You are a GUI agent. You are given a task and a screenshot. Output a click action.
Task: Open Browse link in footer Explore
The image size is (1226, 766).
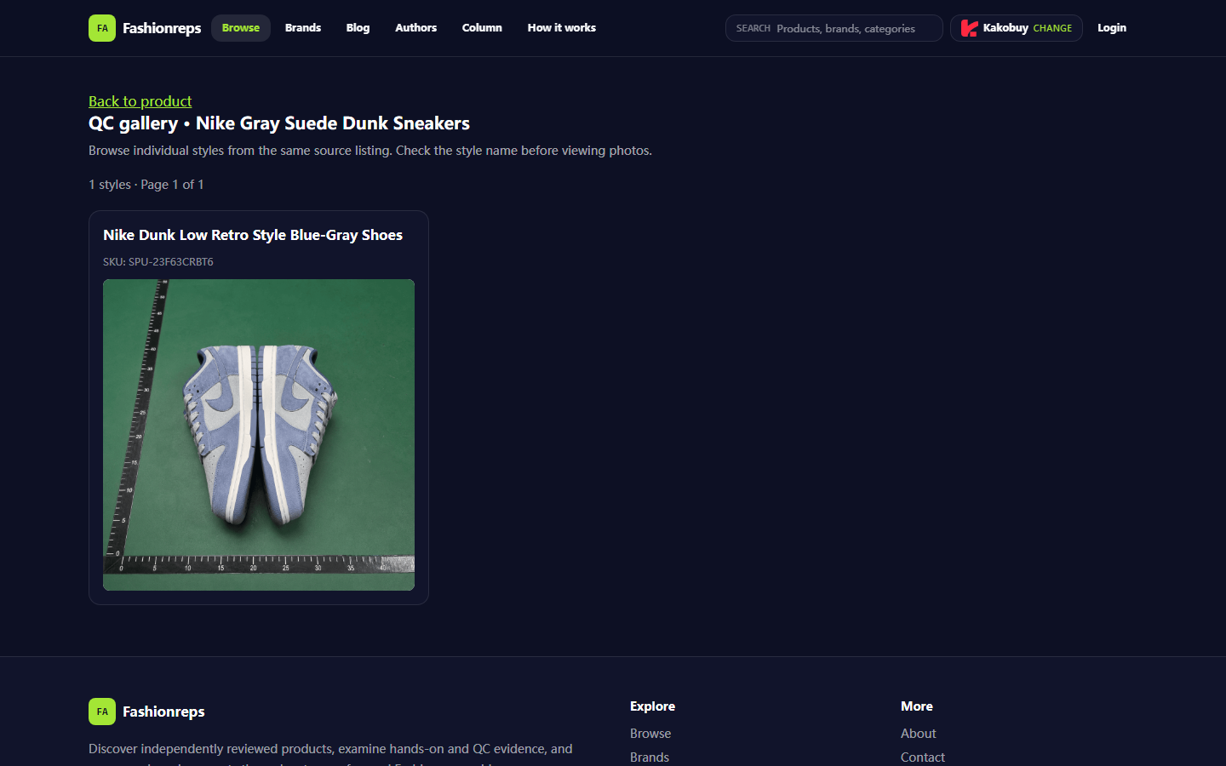[x=650, y=734]
